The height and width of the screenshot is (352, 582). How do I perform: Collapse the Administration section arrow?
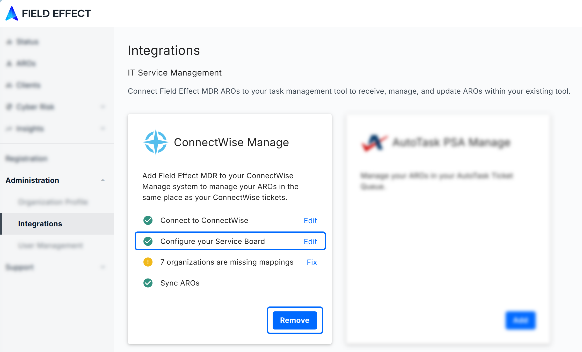[x=103, y=180]
